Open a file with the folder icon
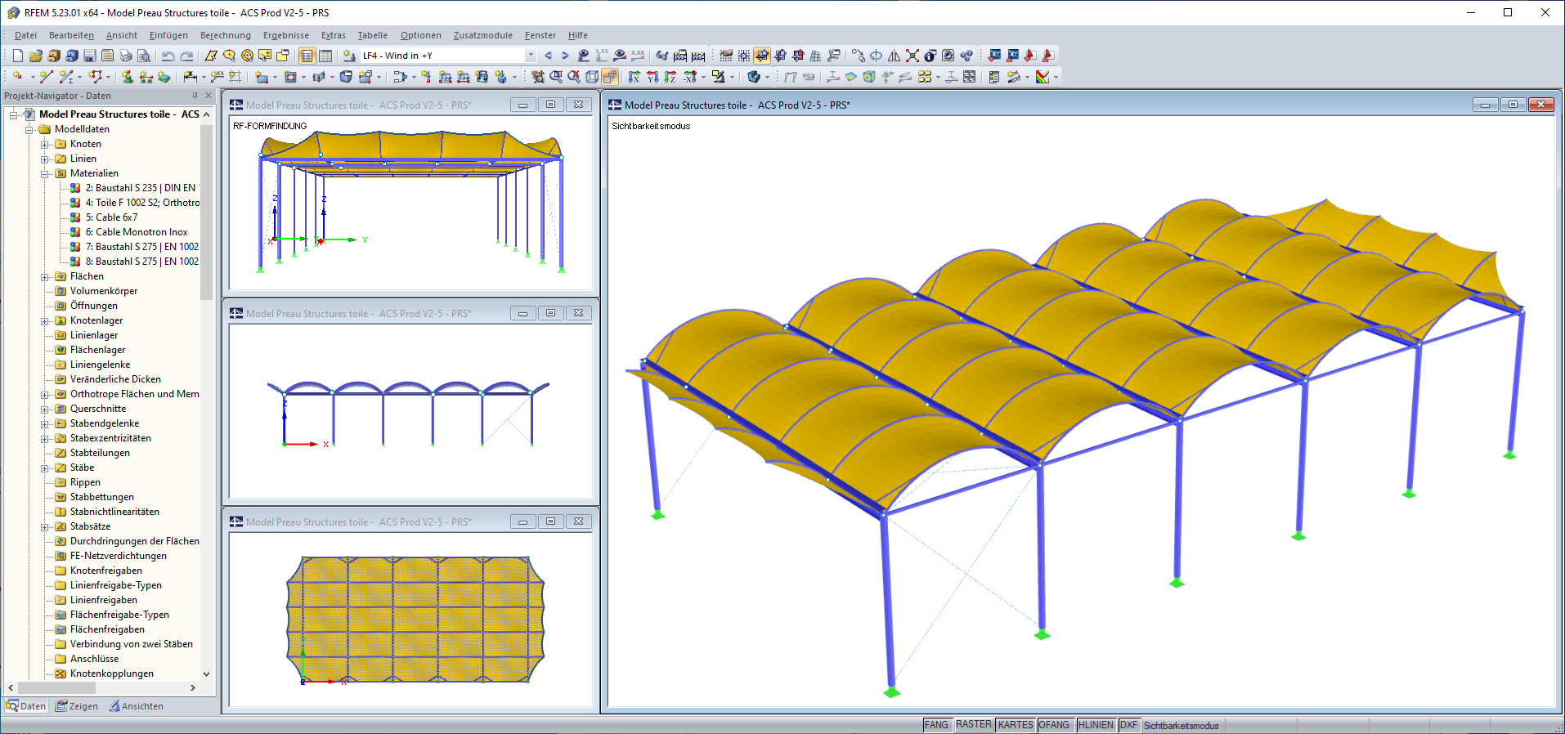This screenshot has width=1565, height=734. 35,56
